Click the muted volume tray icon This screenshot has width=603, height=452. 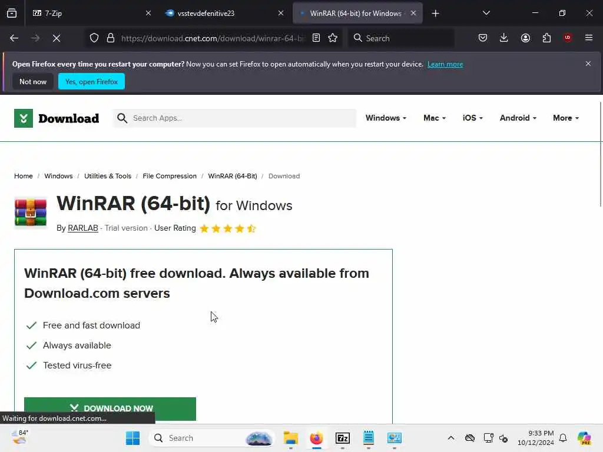[503, 438]
